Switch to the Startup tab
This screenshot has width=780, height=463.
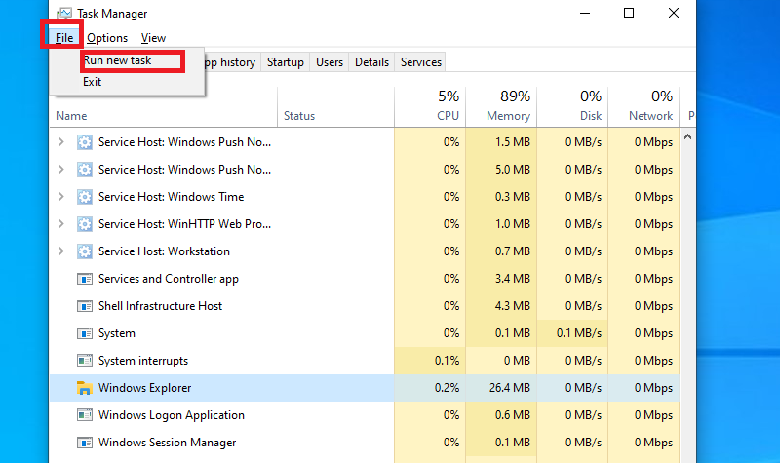[285, 62]
